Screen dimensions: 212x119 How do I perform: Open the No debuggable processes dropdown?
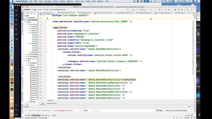tap(67, 110)
